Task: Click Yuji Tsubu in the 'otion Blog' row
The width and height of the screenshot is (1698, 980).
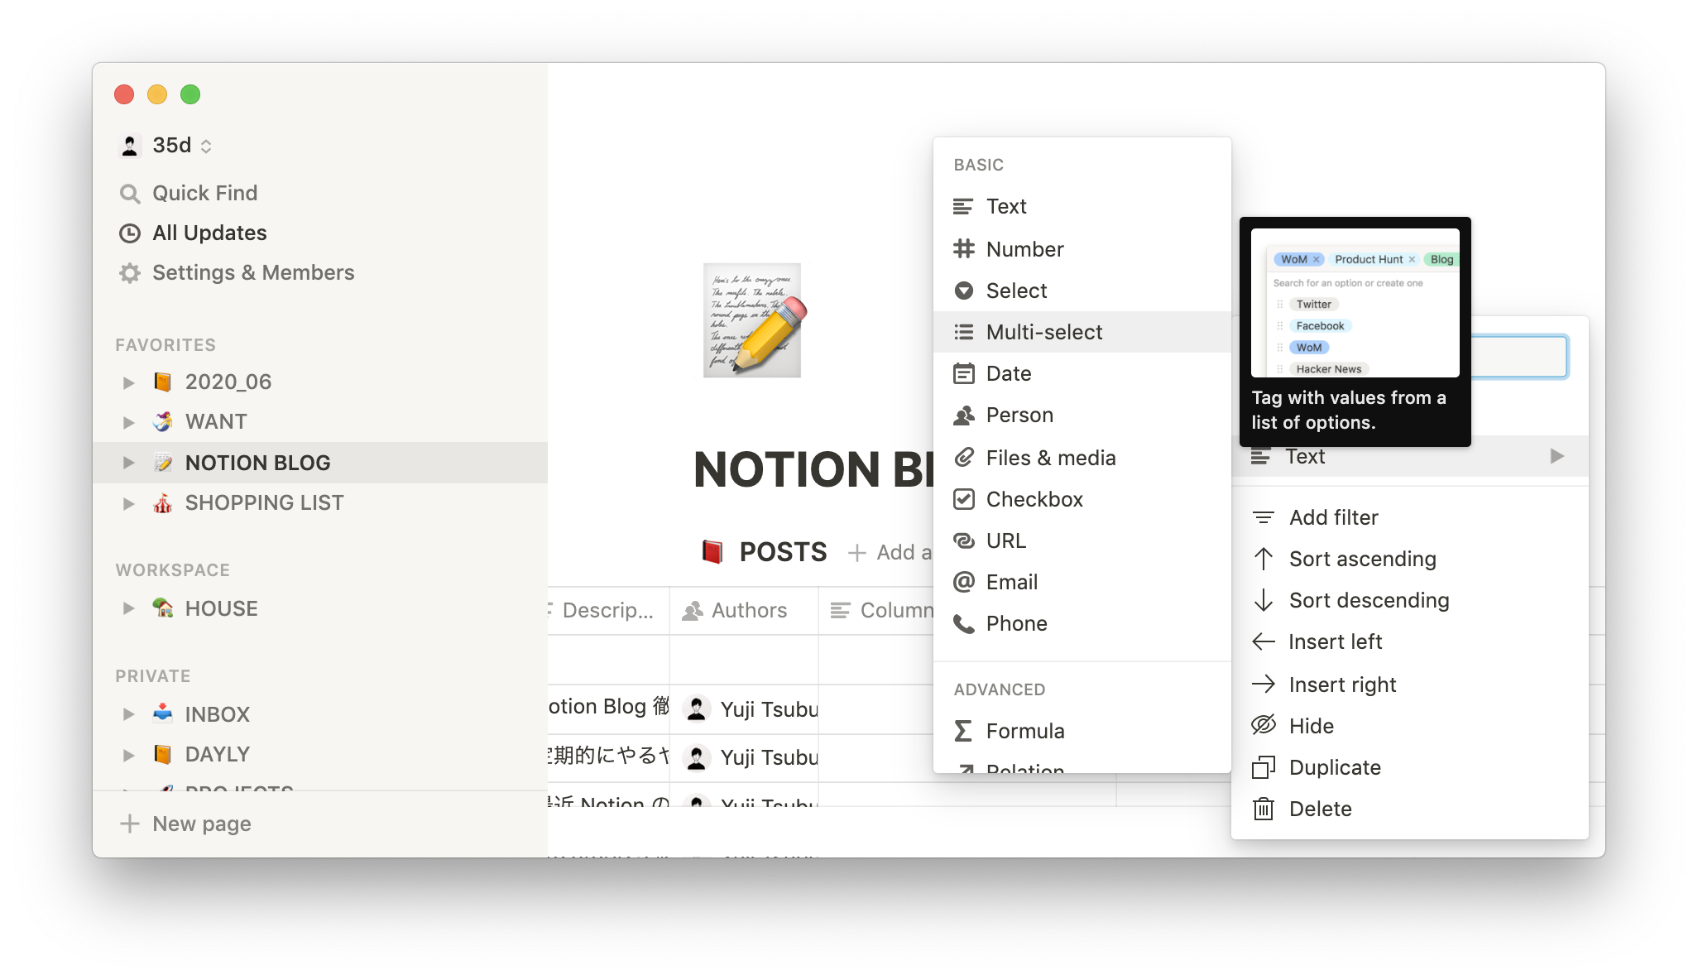Action: click(x=751, y=709)
